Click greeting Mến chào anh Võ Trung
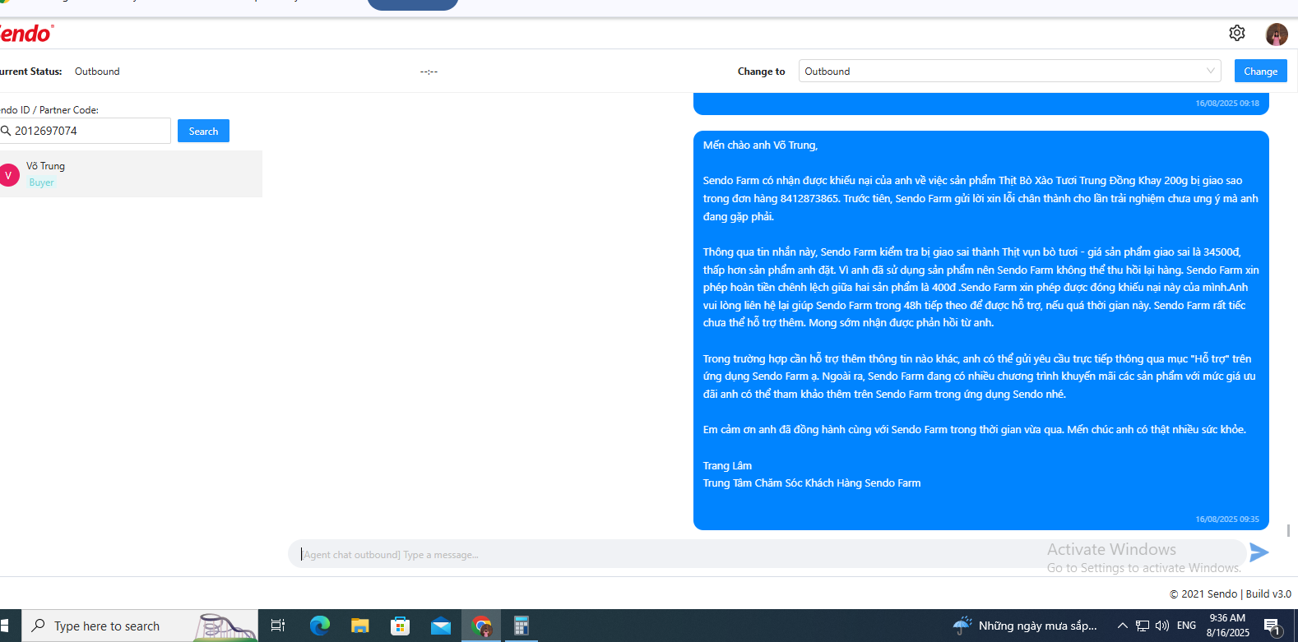Viewport: 1298px width, 642px height. coord(760,145)
